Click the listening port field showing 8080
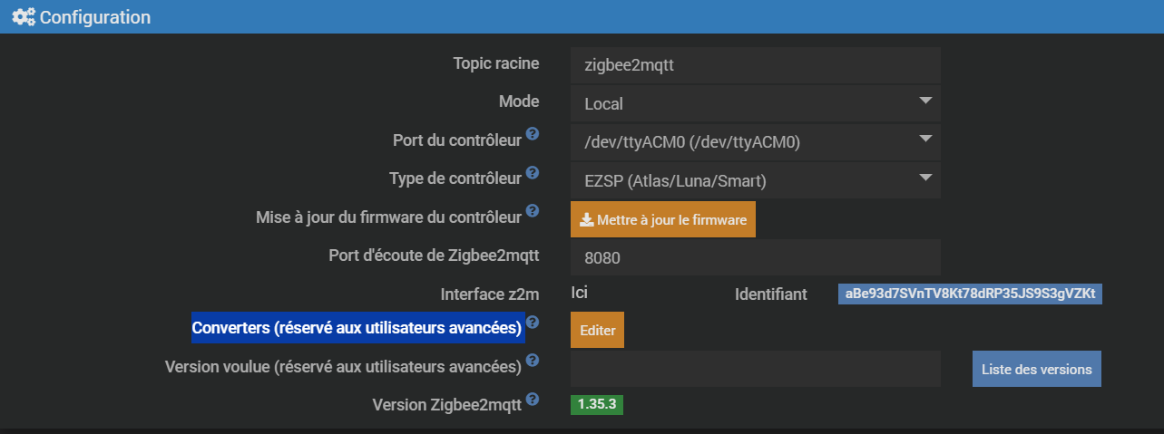 click(756, 257)
